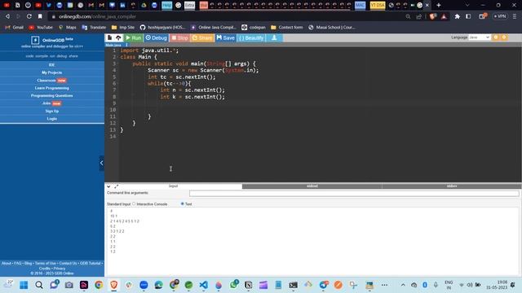Expand the bottom panel to fullscreen
This screenshot has width=522, height=293.
point(116,186)
